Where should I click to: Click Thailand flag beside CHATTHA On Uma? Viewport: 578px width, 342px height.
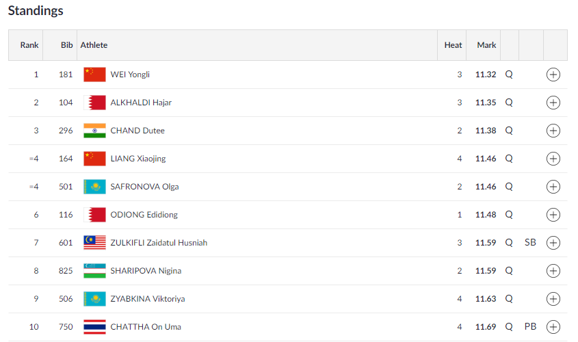pos(94,327)
